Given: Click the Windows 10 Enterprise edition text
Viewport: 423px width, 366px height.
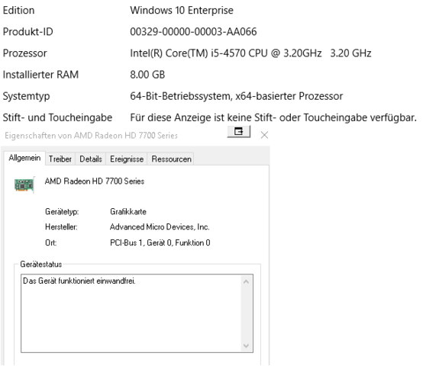Looking at the screenshot, I should 182,10.
